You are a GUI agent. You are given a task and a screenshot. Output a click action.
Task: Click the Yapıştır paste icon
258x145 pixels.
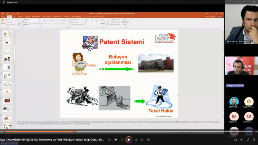[3, 21]
